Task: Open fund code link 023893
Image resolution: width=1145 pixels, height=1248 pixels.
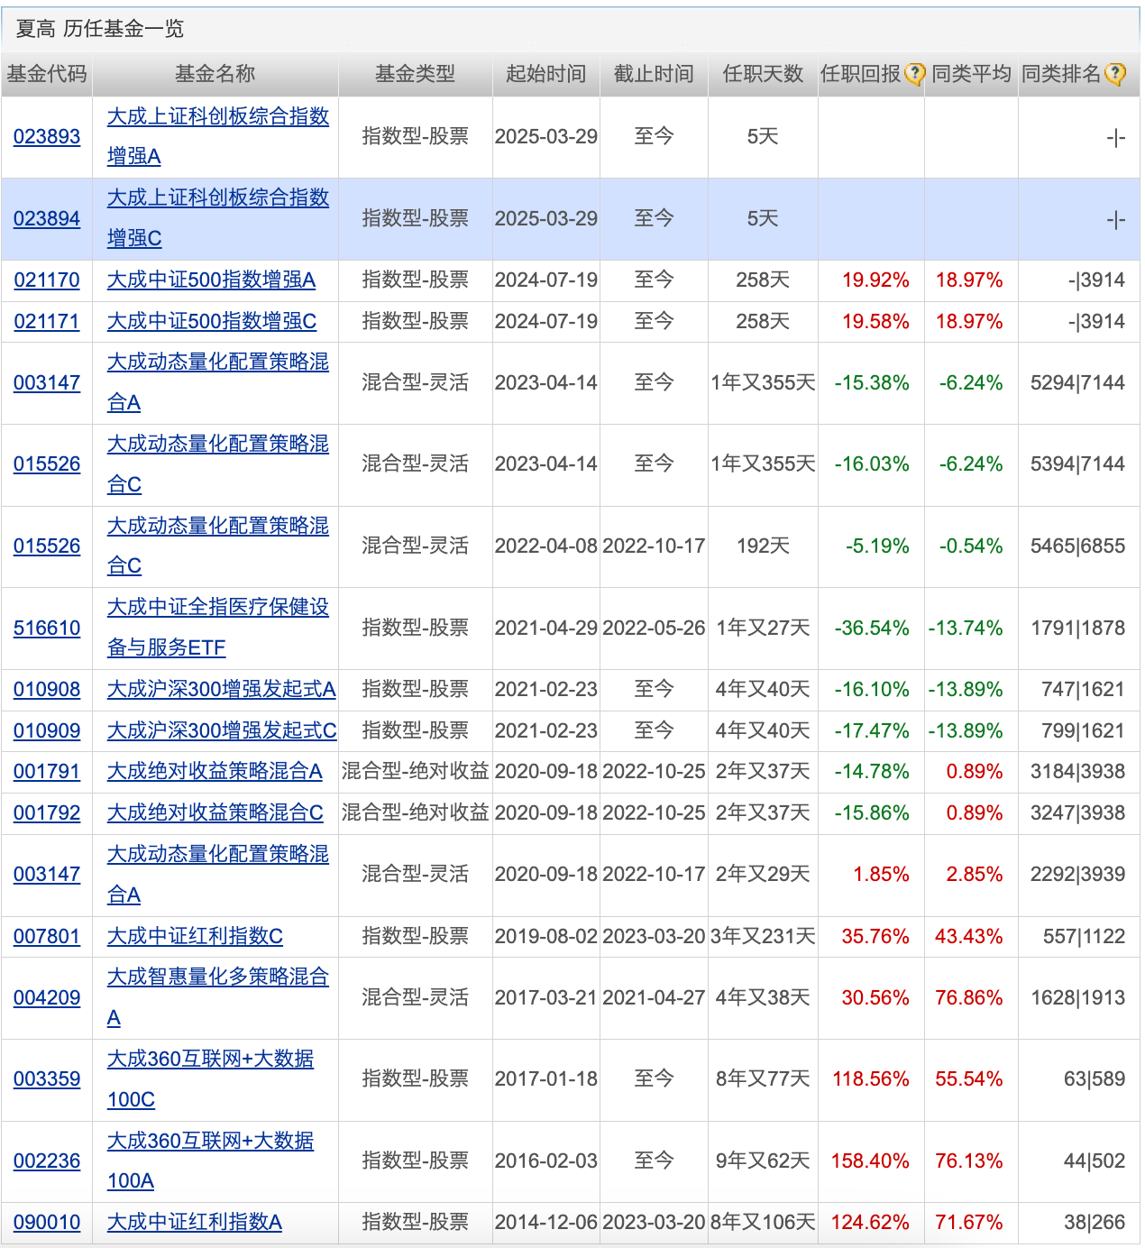Action: [47, 137]
